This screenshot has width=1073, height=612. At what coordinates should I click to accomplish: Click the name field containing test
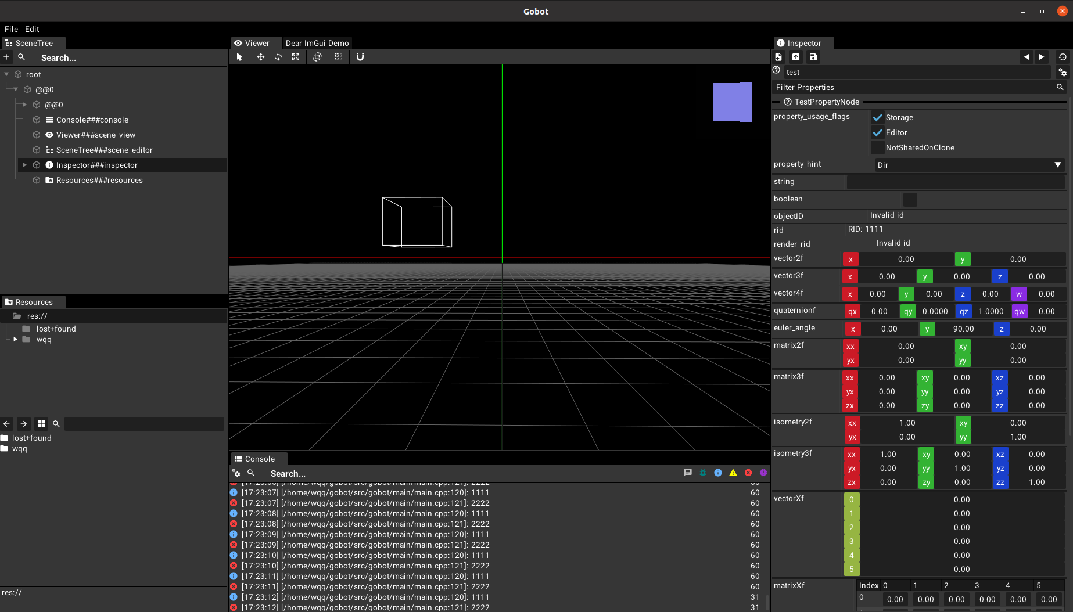917,72
